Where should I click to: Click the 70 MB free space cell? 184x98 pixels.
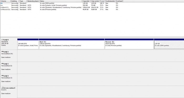click(93, 6)
